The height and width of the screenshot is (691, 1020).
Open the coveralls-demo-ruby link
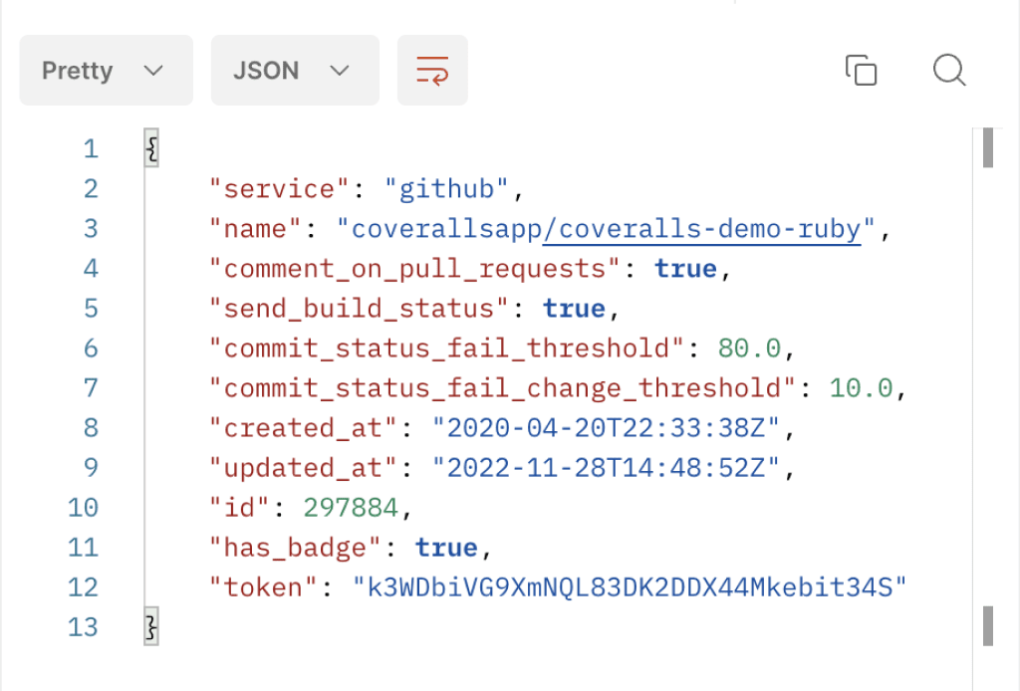coord(702,229)
